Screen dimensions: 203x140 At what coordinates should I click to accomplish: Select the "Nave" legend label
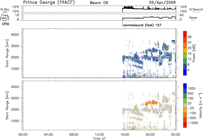193,18
